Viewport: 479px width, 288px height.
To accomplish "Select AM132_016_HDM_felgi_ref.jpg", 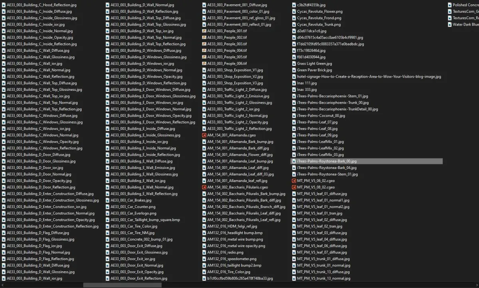I will pyautogui.click(x=232, y=226).
